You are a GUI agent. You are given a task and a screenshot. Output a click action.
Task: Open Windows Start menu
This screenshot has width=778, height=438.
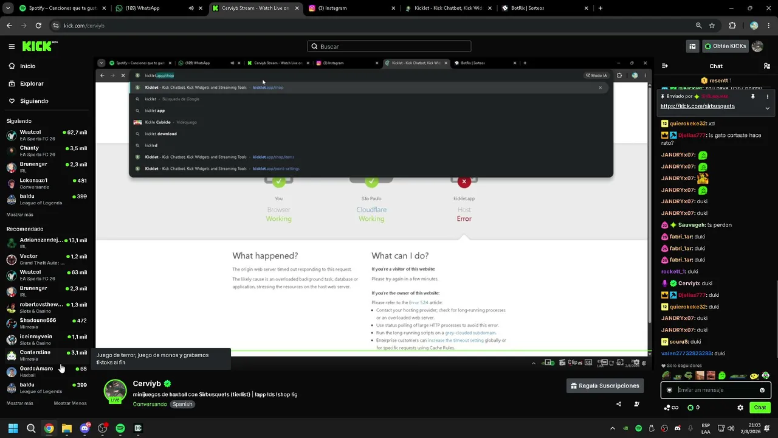pyautogui.click(x=13, y=428)
